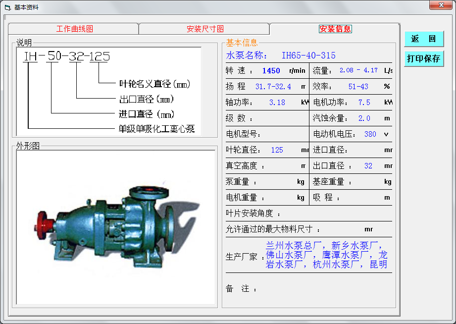Viewport: 456px width, 324px height.
Task: Click the efficiency value 51-43
Action: 358,87
